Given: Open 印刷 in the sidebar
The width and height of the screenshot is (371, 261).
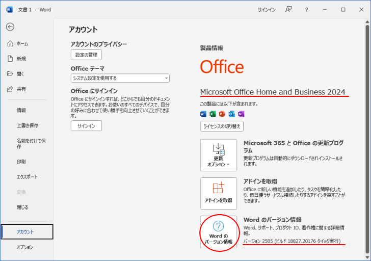Looking at the screenshot, I should point(21,162).
